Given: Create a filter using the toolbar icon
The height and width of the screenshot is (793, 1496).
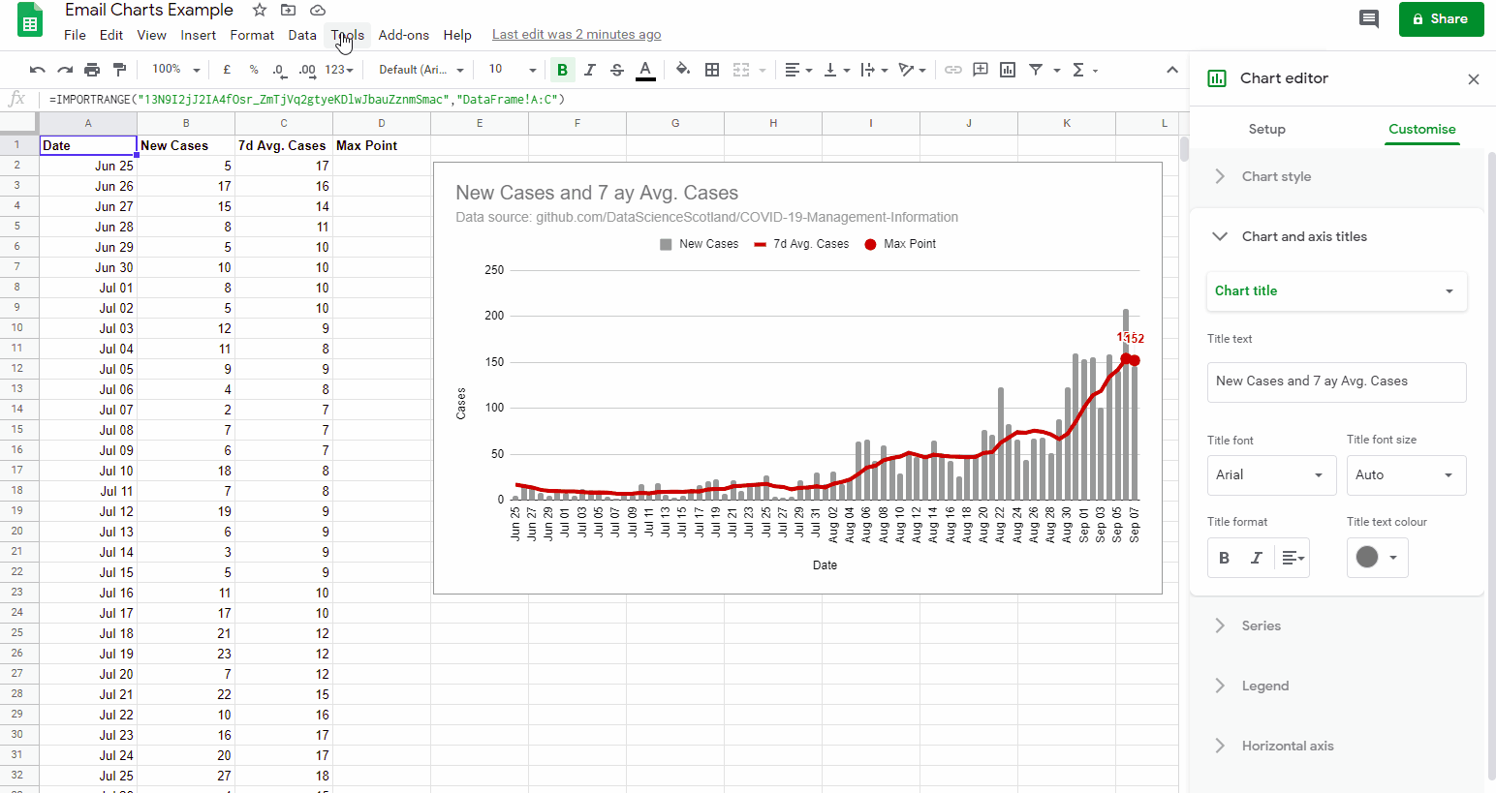Looking at the screenshot, I should coord(1036,70).
